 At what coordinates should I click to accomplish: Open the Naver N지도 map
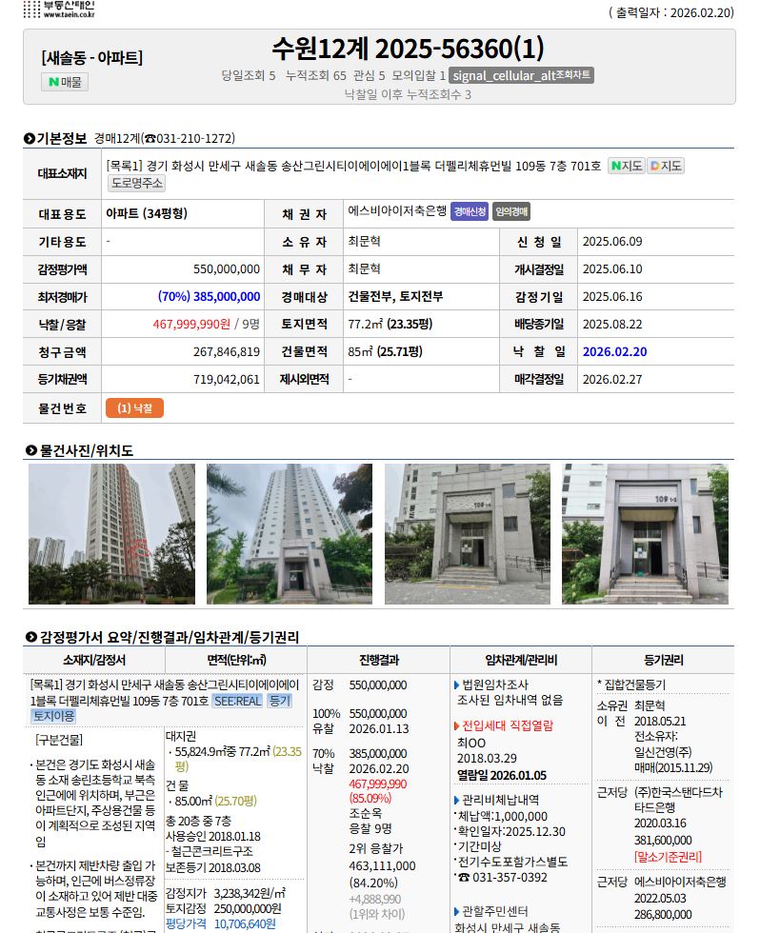pos(626,166)
